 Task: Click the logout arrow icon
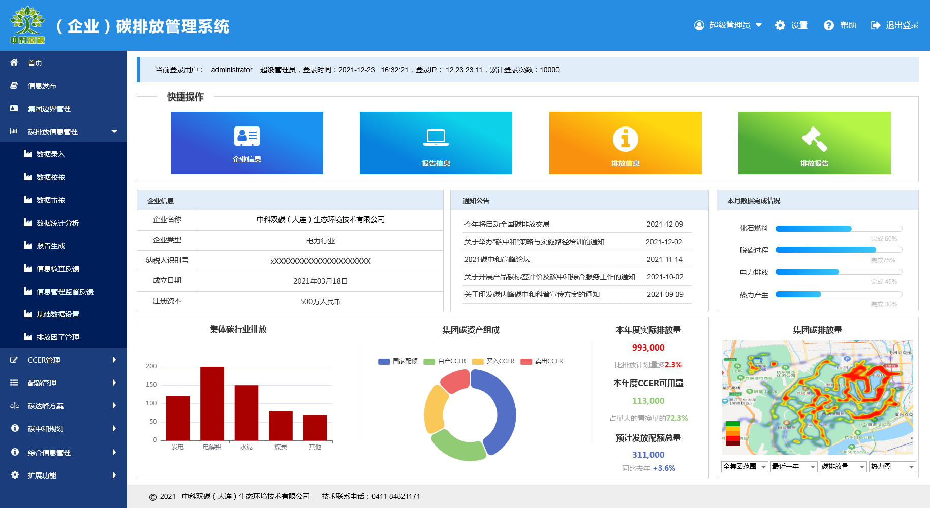pos(875,25)
